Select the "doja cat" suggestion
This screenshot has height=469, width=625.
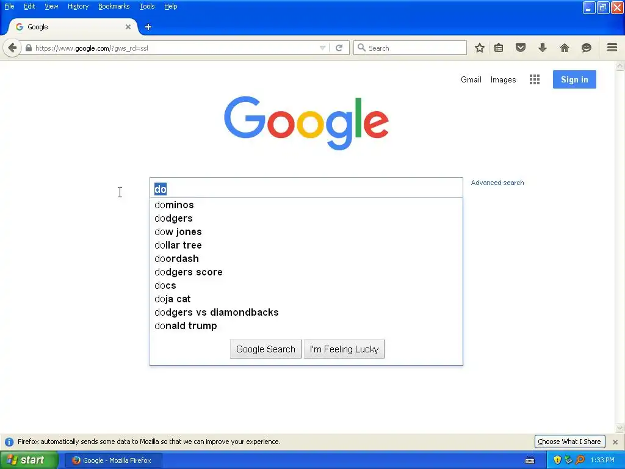coord(306,299)
